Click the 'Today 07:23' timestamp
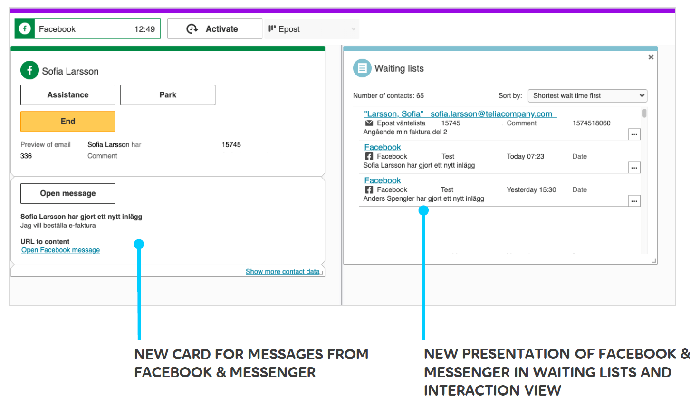700x415 pixels. point(526,156)
